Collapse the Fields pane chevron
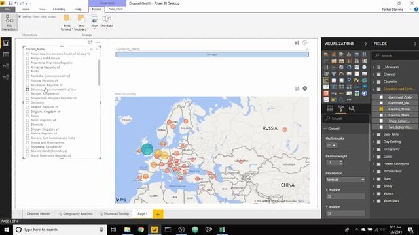The width and height of the screenshot is (419, 235). coord(415,44)
